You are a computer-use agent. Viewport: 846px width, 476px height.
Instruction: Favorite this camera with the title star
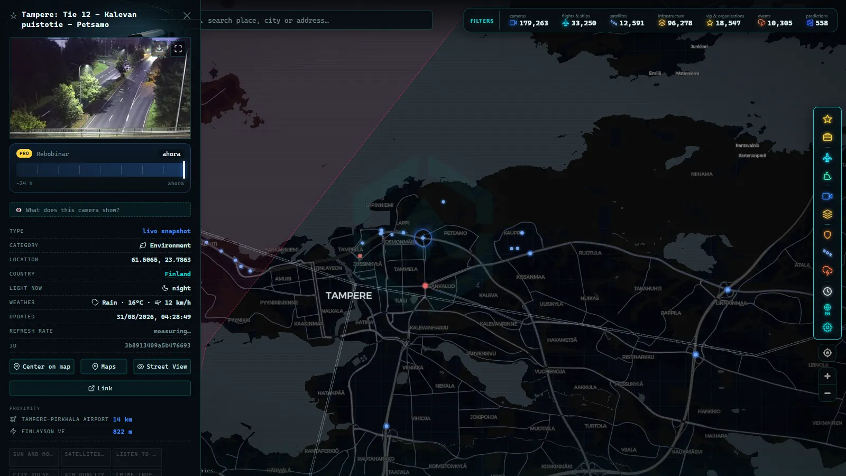pyautogui.click(x=14, y=16)
